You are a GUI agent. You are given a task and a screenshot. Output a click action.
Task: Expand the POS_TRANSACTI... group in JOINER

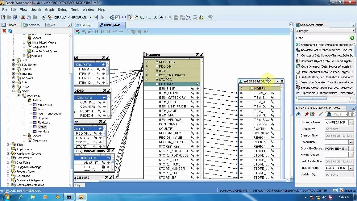(157, 75)
